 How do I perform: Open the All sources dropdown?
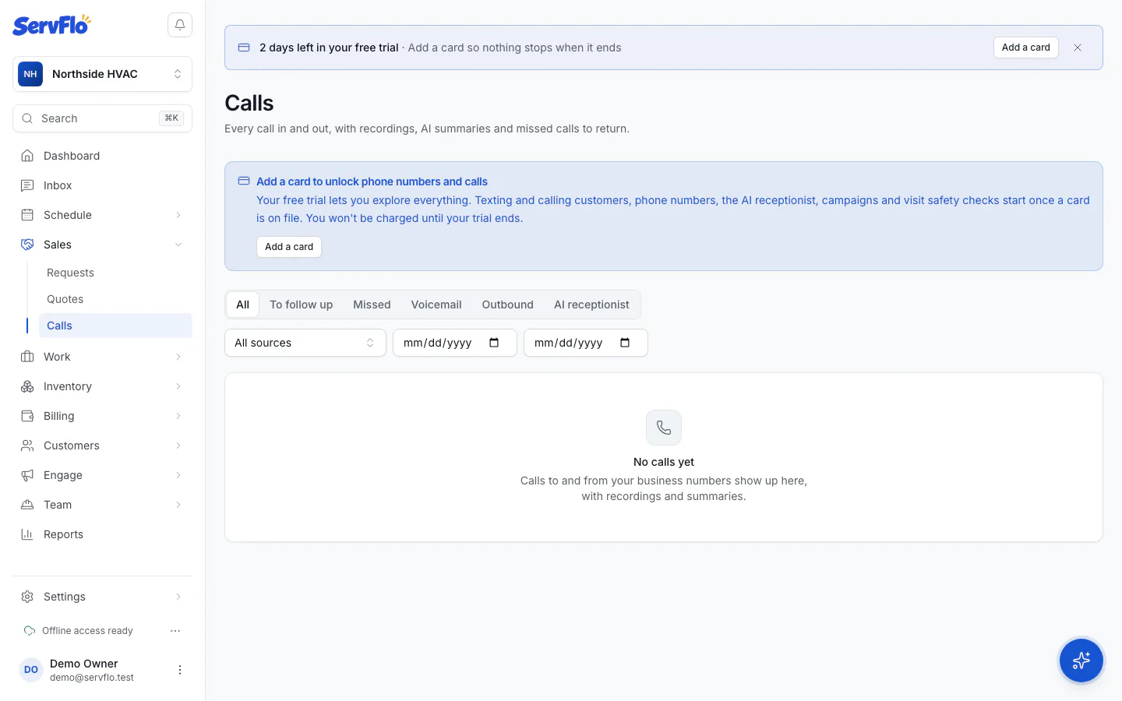pos(305,343)
